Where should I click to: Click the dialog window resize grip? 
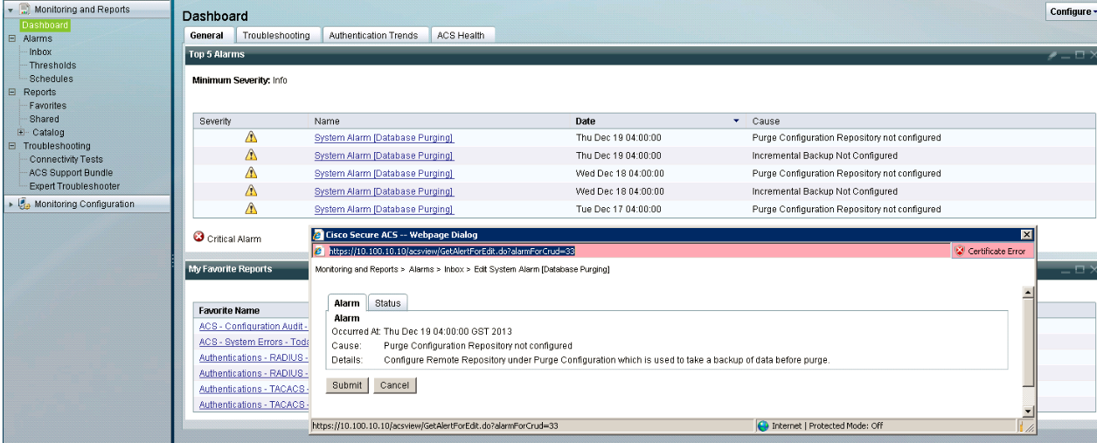(1028, 426)
